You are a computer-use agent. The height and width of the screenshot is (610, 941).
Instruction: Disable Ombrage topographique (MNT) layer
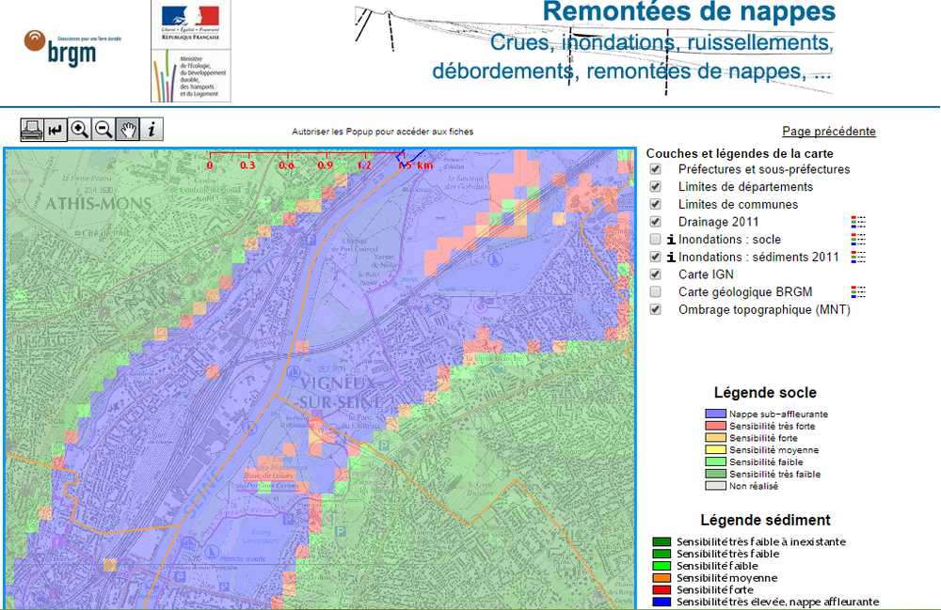click(x=654, y=308)
